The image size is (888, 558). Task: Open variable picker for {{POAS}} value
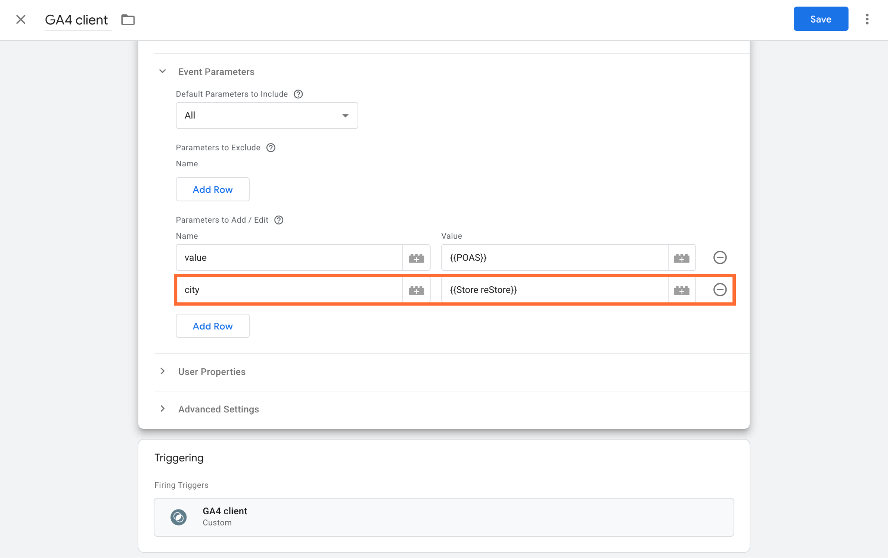click(x=682, y=258)
